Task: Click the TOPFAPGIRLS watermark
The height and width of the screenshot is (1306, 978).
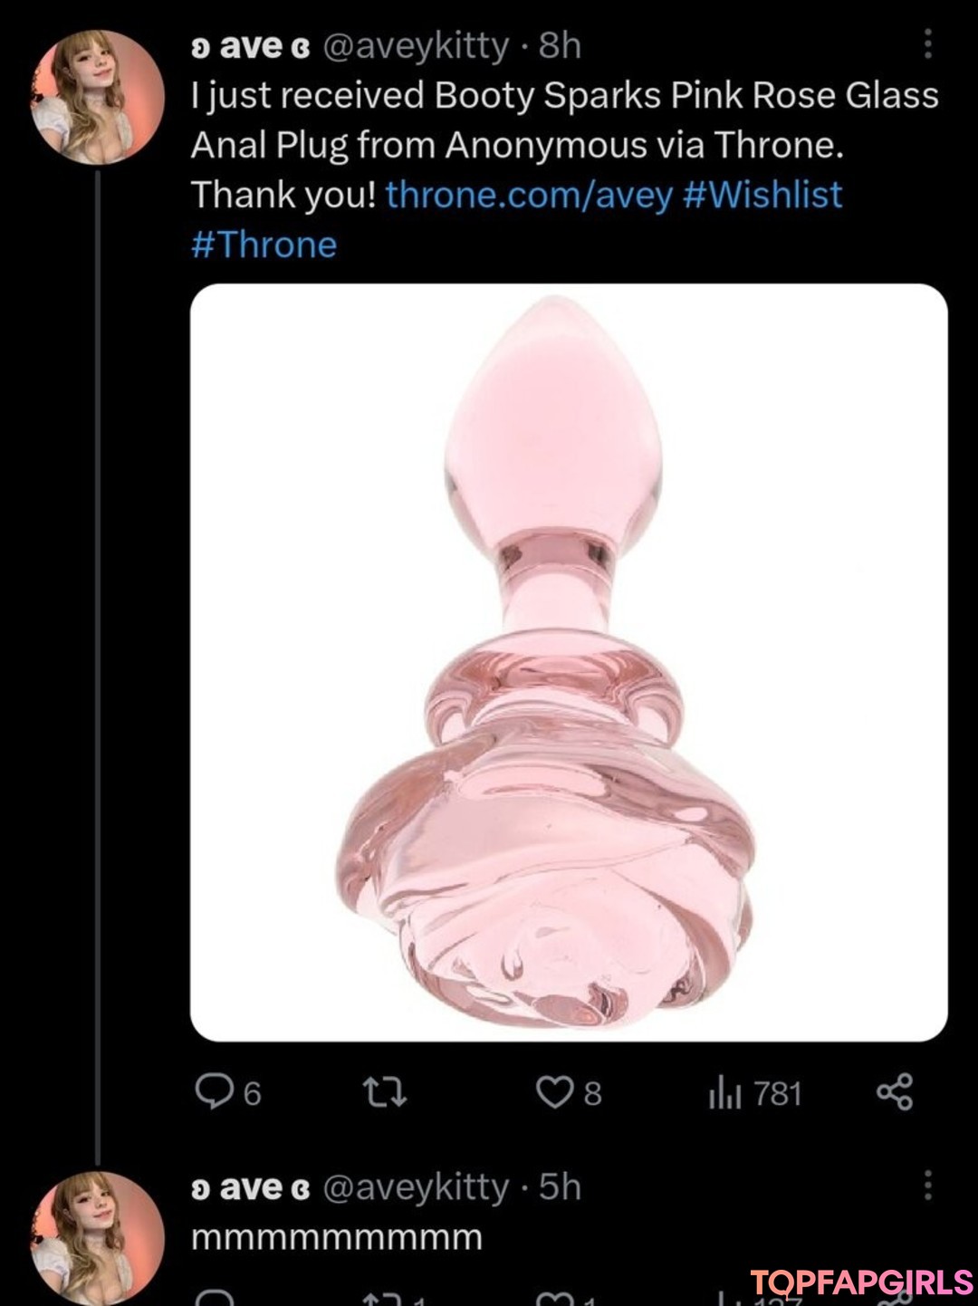Action: (x=861, y=1282)
